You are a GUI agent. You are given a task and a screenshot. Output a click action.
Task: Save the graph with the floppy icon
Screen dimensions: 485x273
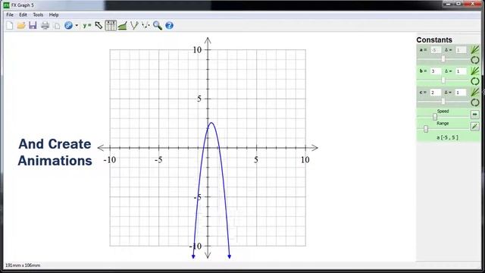[33, 25]
